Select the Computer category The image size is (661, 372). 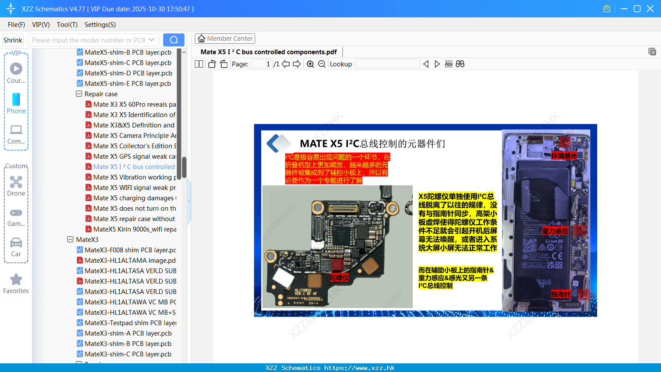pos(16,134)
